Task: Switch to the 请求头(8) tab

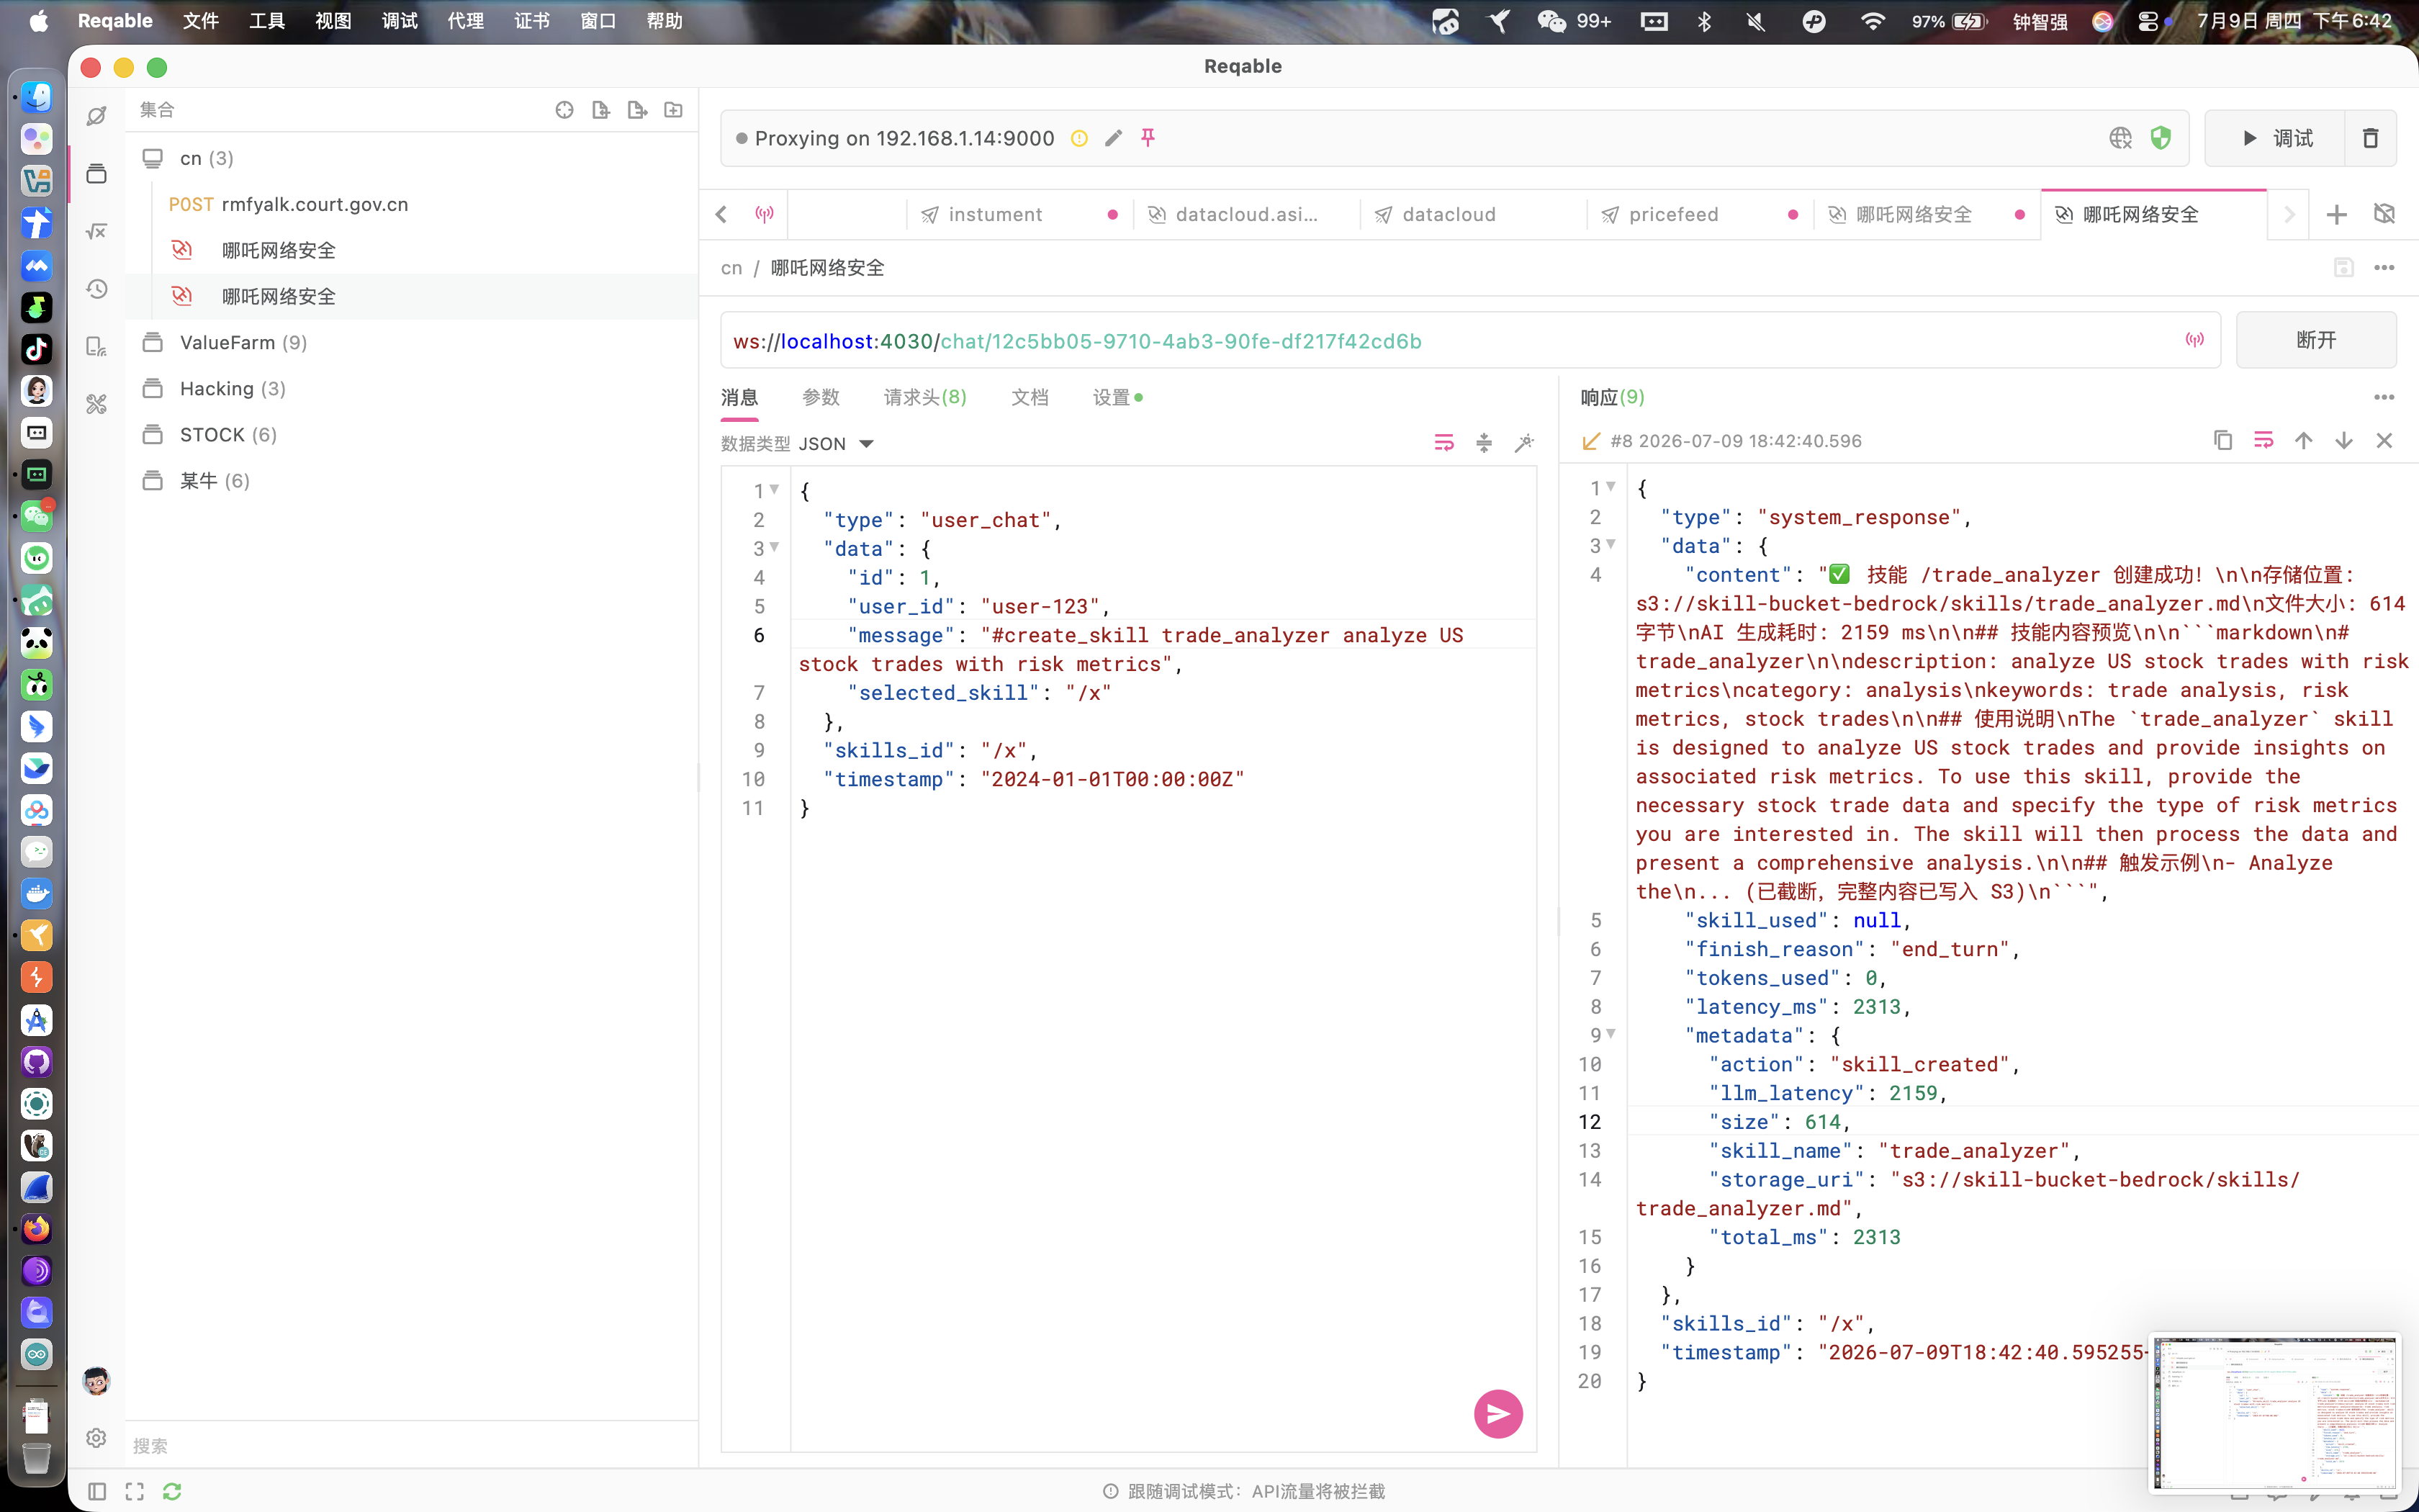Action: (924, 397)
